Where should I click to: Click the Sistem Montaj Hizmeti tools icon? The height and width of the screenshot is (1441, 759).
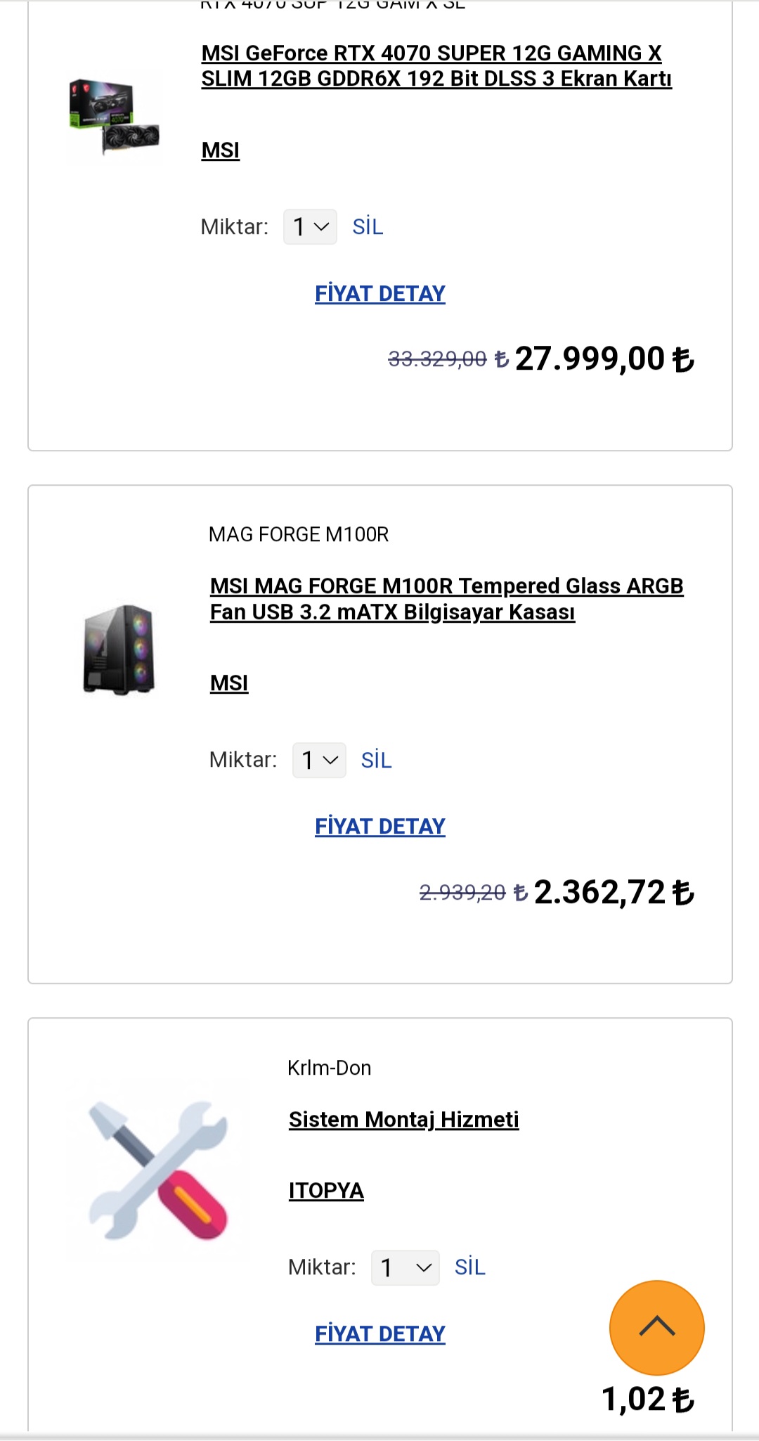159,1170
